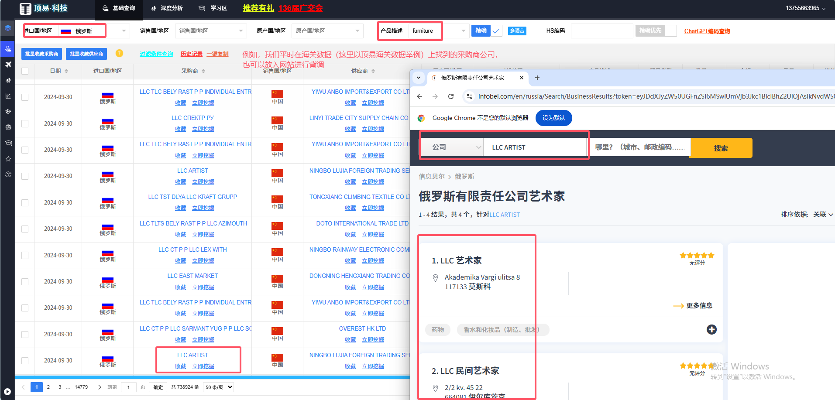Go to page 14779 of the results
Image resolution: width=835 pixels, height=400 pixels.
(81, 387)
